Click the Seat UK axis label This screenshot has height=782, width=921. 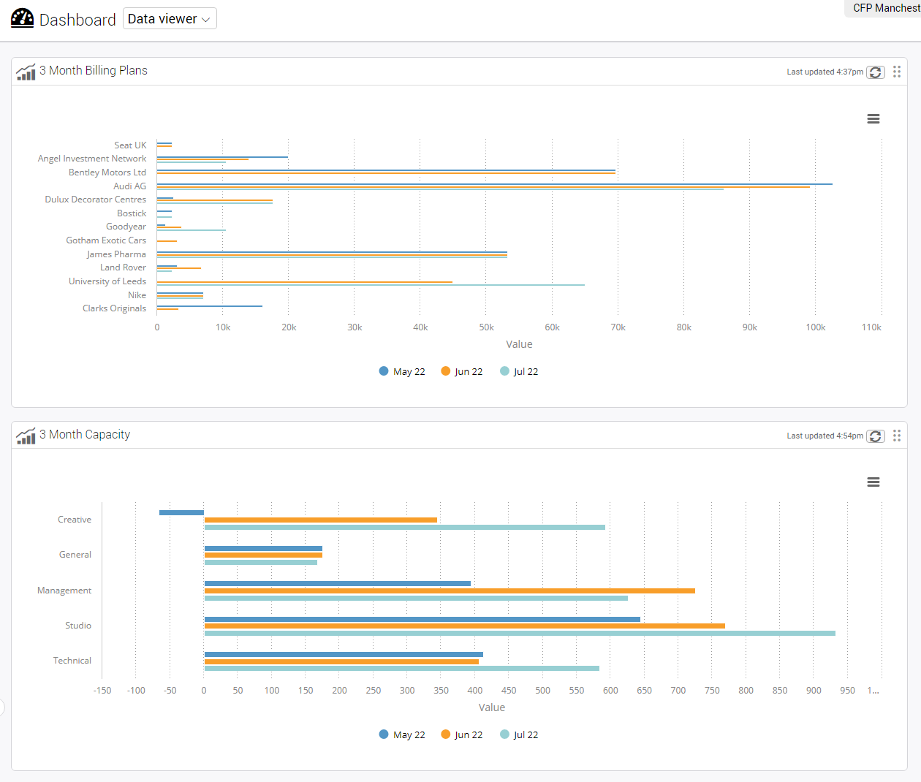130,145
